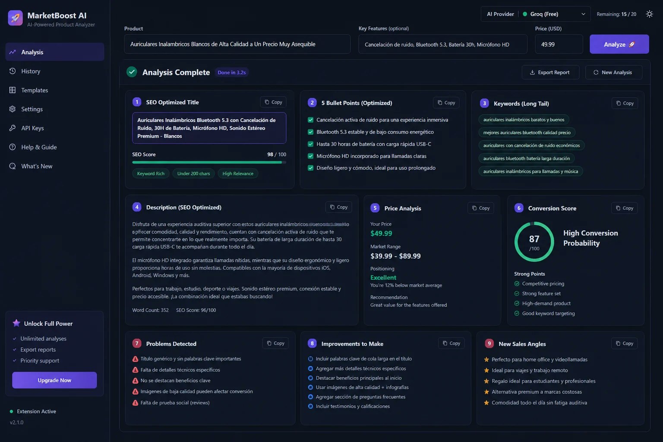Click the 'Under 200 chars' tag
This screenshot has width=663, height=442.
193,174
